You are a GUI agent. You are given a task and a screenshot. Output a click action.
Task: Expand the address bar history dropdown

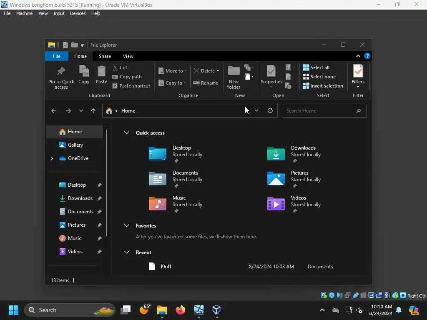(256, 111)
